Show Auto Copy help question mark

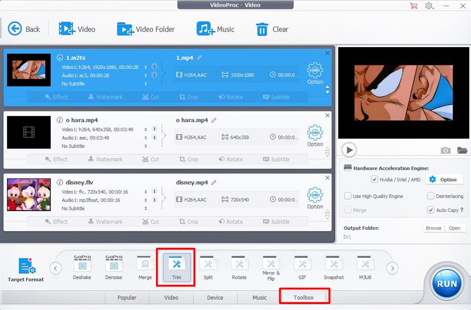tap(462, 210)
